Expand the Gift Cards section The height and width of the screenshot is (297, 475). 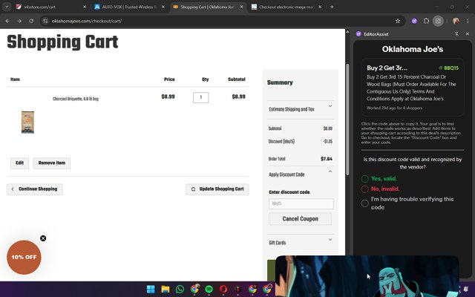coord(301,243)
